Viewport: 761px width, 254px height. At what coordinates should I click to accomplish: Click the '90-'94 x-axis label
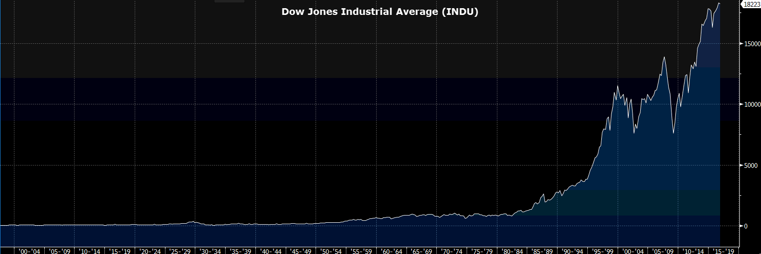(572, 251)
